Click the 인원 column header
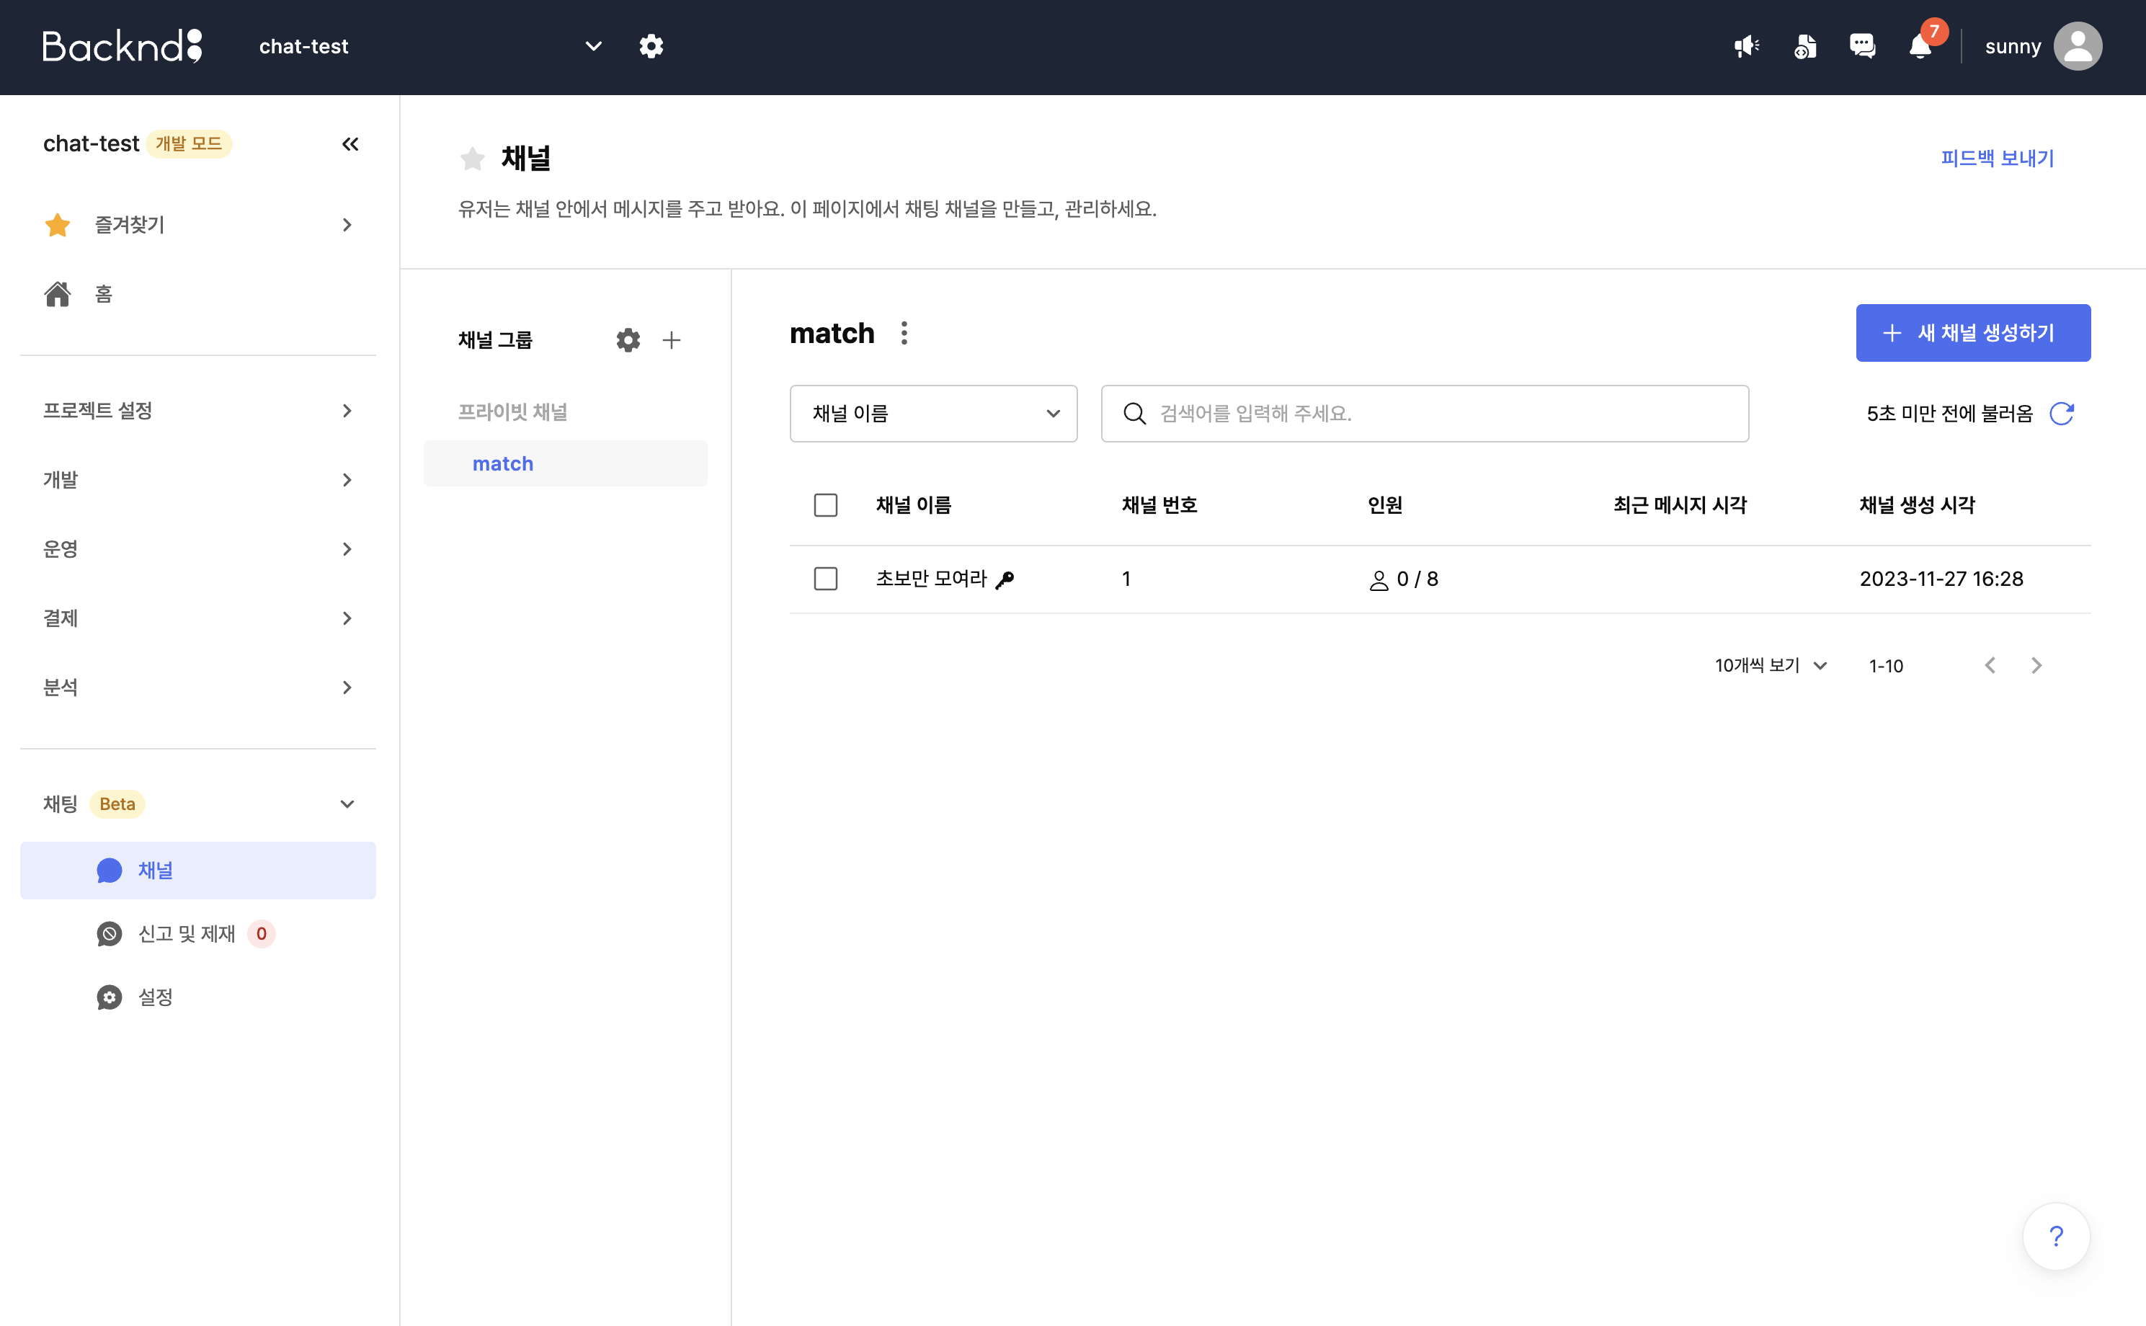 click(1386, 505)
